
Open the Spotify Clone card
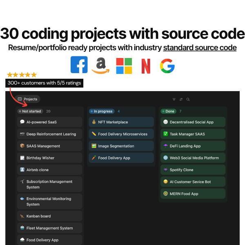(x=193, y=170)
